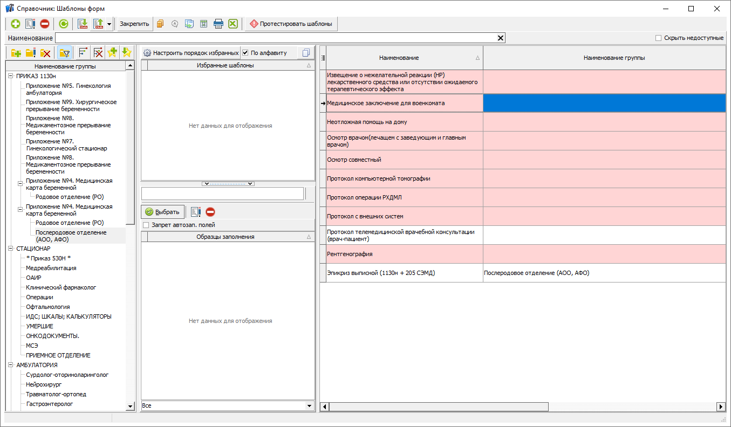Click the green Excel export icon

coord(233,24)
